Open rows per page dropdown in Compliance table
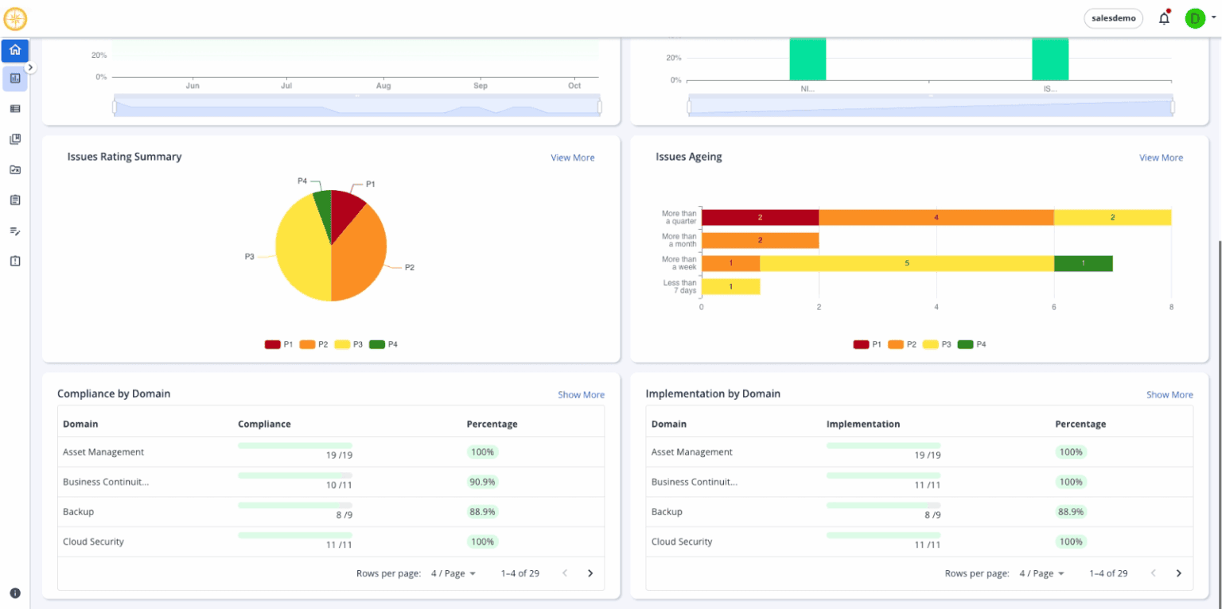 [x=453, y=573]
